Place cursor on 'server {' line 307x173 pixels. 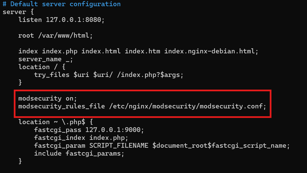[x=18, y=12]
